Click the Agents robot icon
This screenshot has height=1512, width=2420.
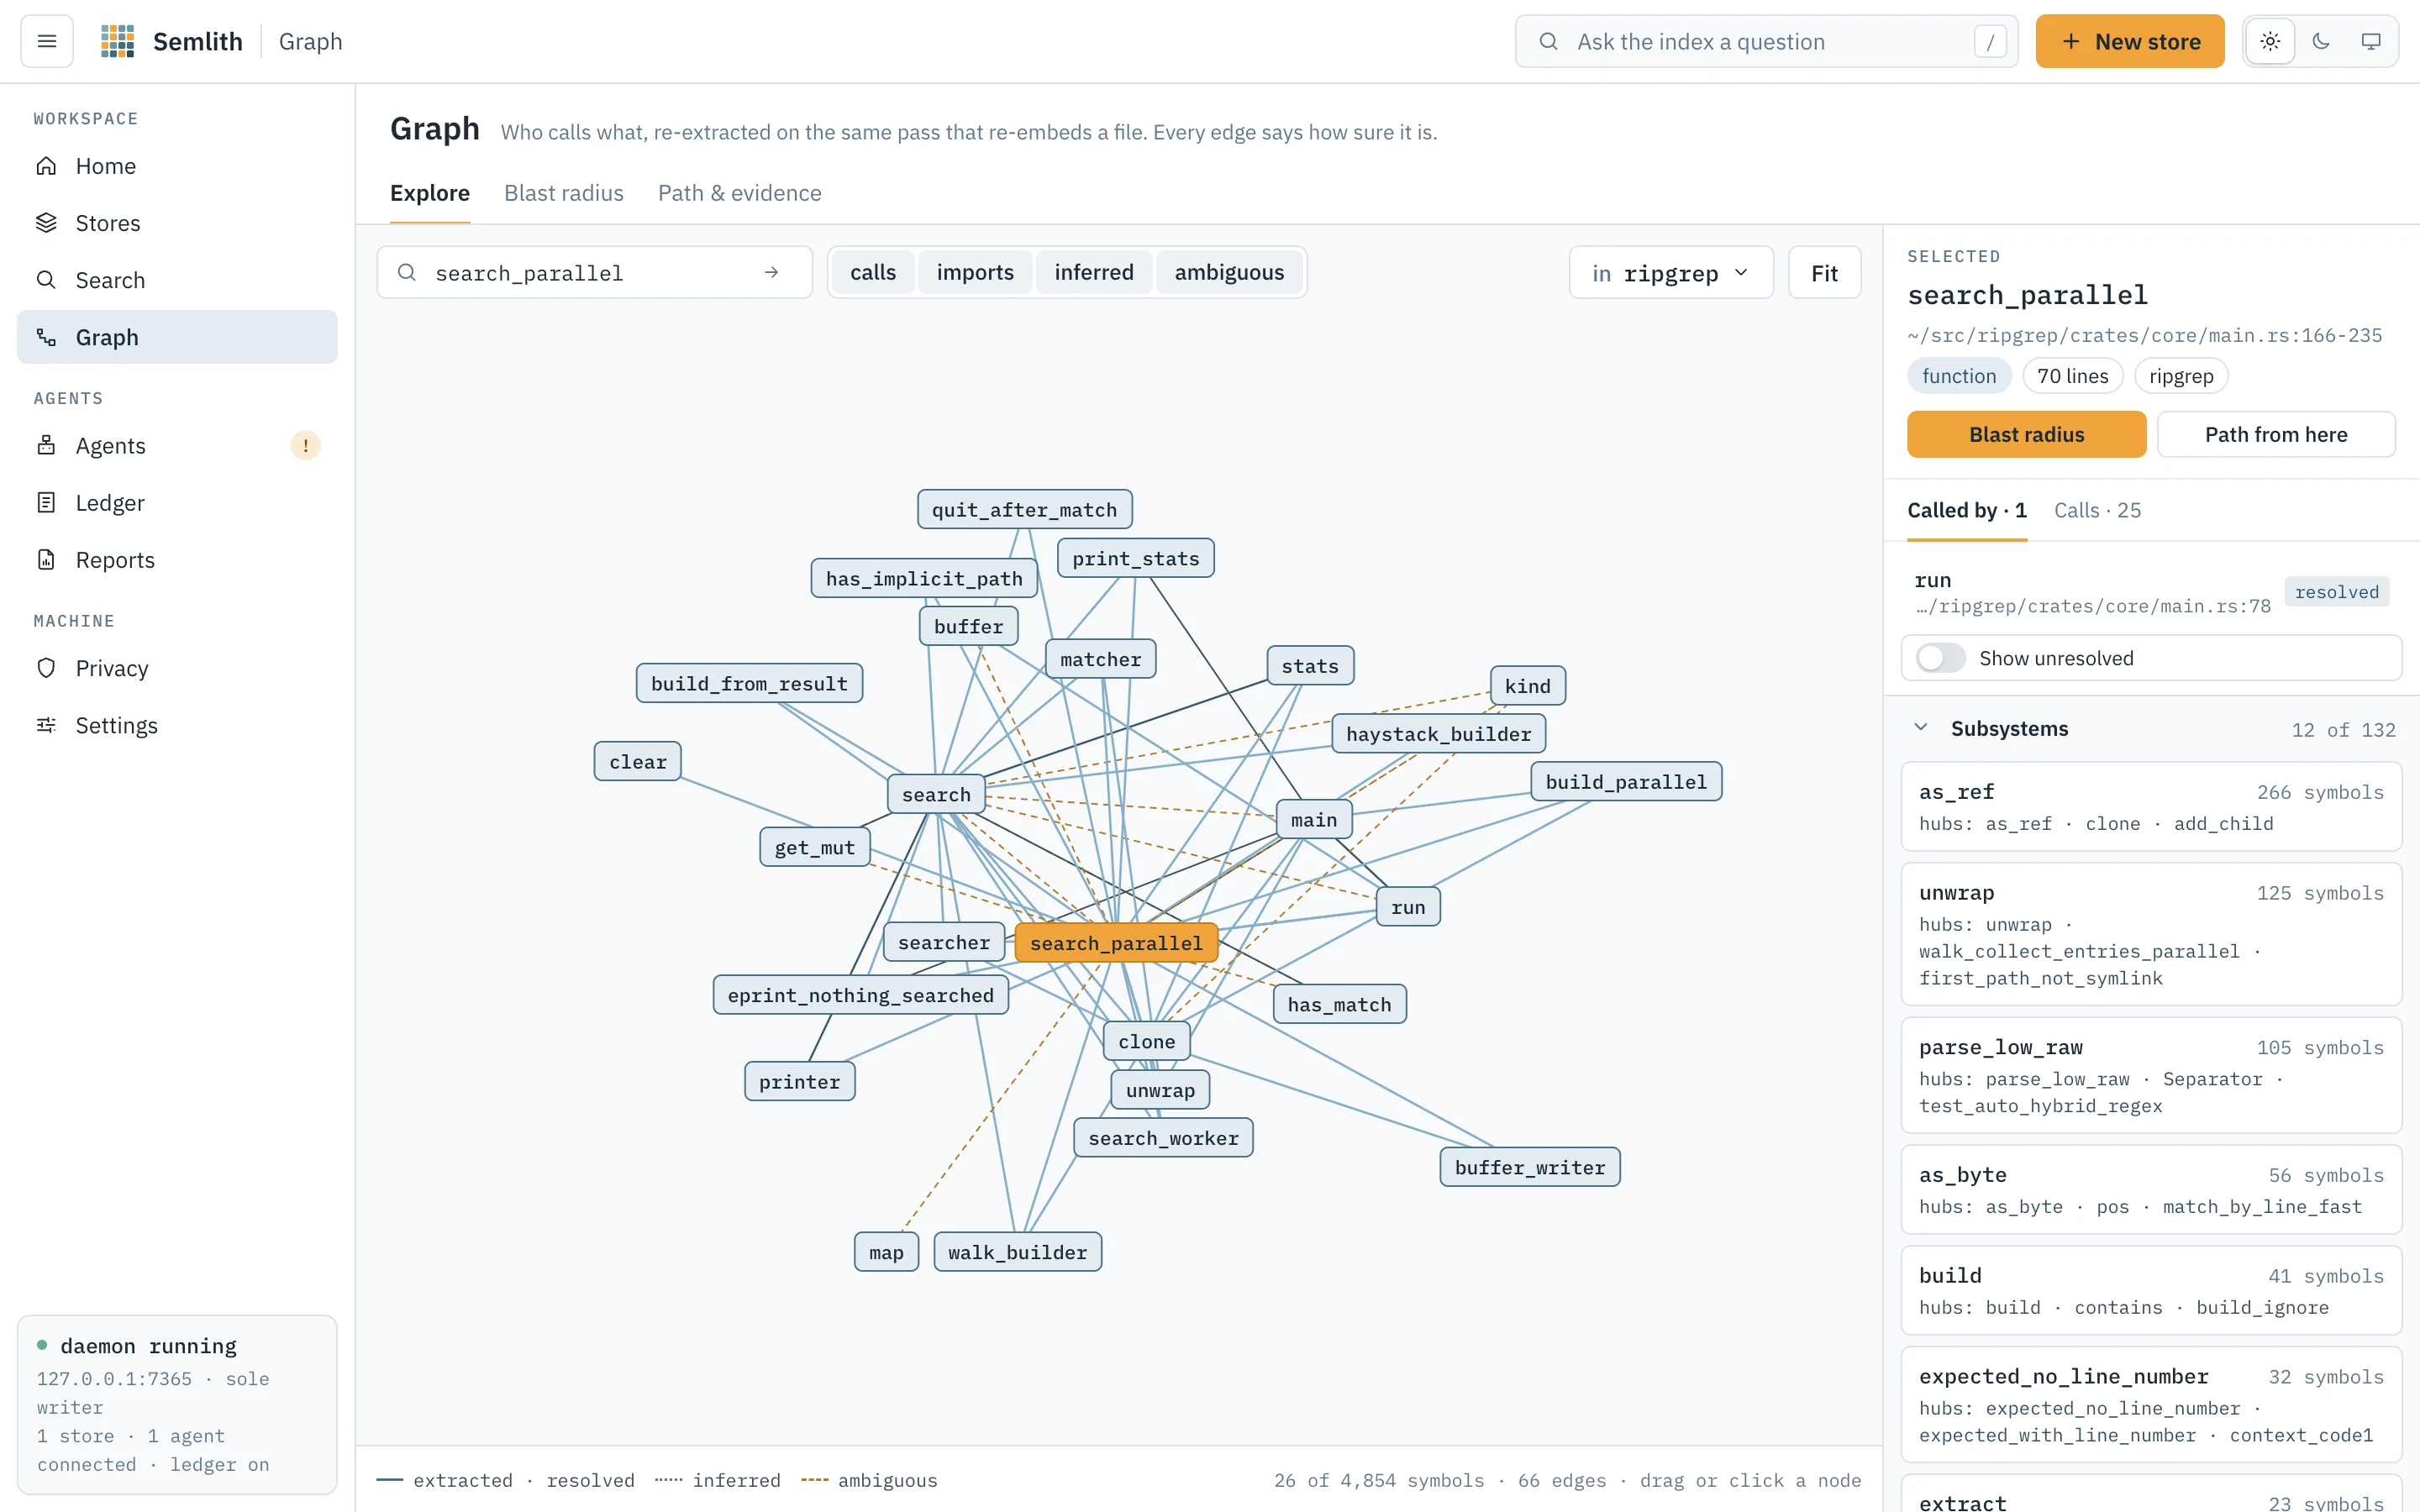46,446
